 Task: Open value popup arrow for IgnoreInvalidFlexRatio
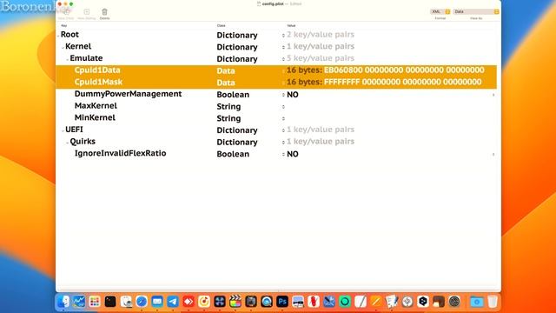tap(493, 154)
